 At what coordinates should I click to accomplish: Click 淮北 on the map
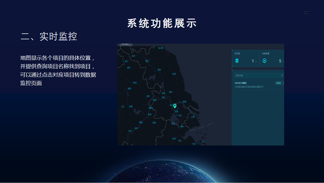point(126,61)
